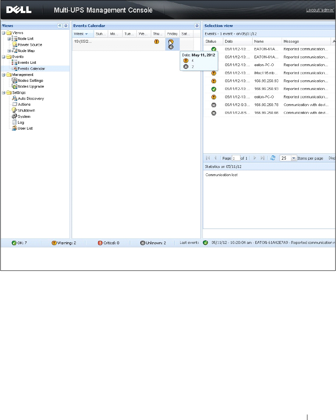The image size is (336, 420).
Task: Open Events Calendar panel gear icon
Action: [x=197, y=26]
